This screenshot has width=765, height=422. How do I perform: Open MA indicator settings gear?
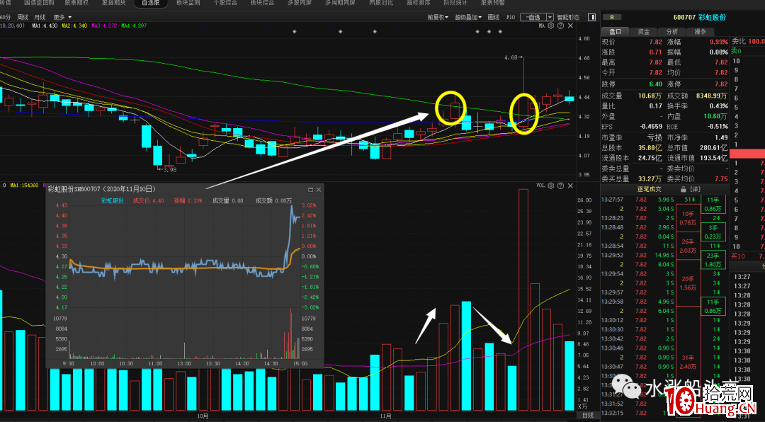tap(551, 25)
